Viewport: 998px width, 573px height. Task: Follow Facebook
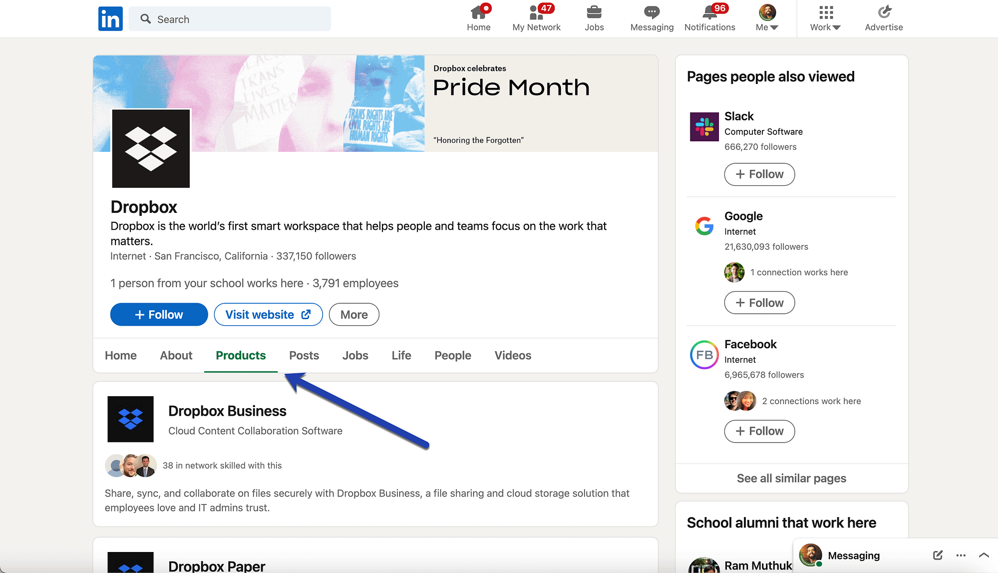(x=759, y=431)
